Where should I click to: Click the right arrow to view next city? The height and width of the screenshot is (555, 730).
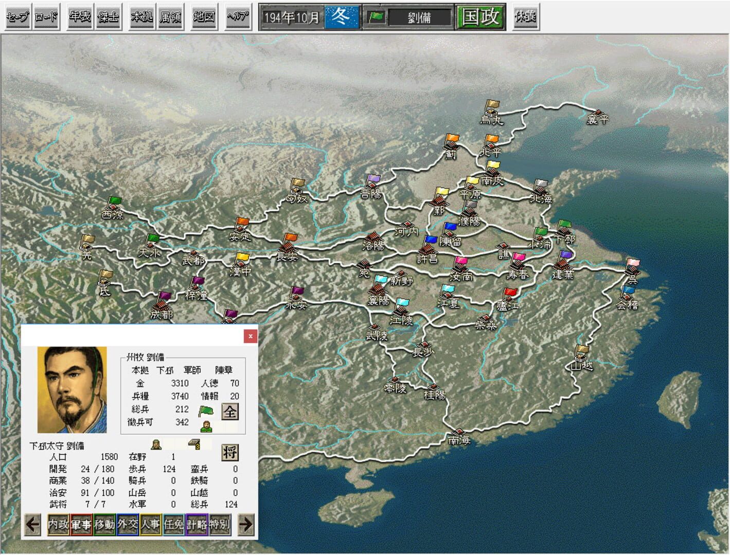(x=246, y=526)
